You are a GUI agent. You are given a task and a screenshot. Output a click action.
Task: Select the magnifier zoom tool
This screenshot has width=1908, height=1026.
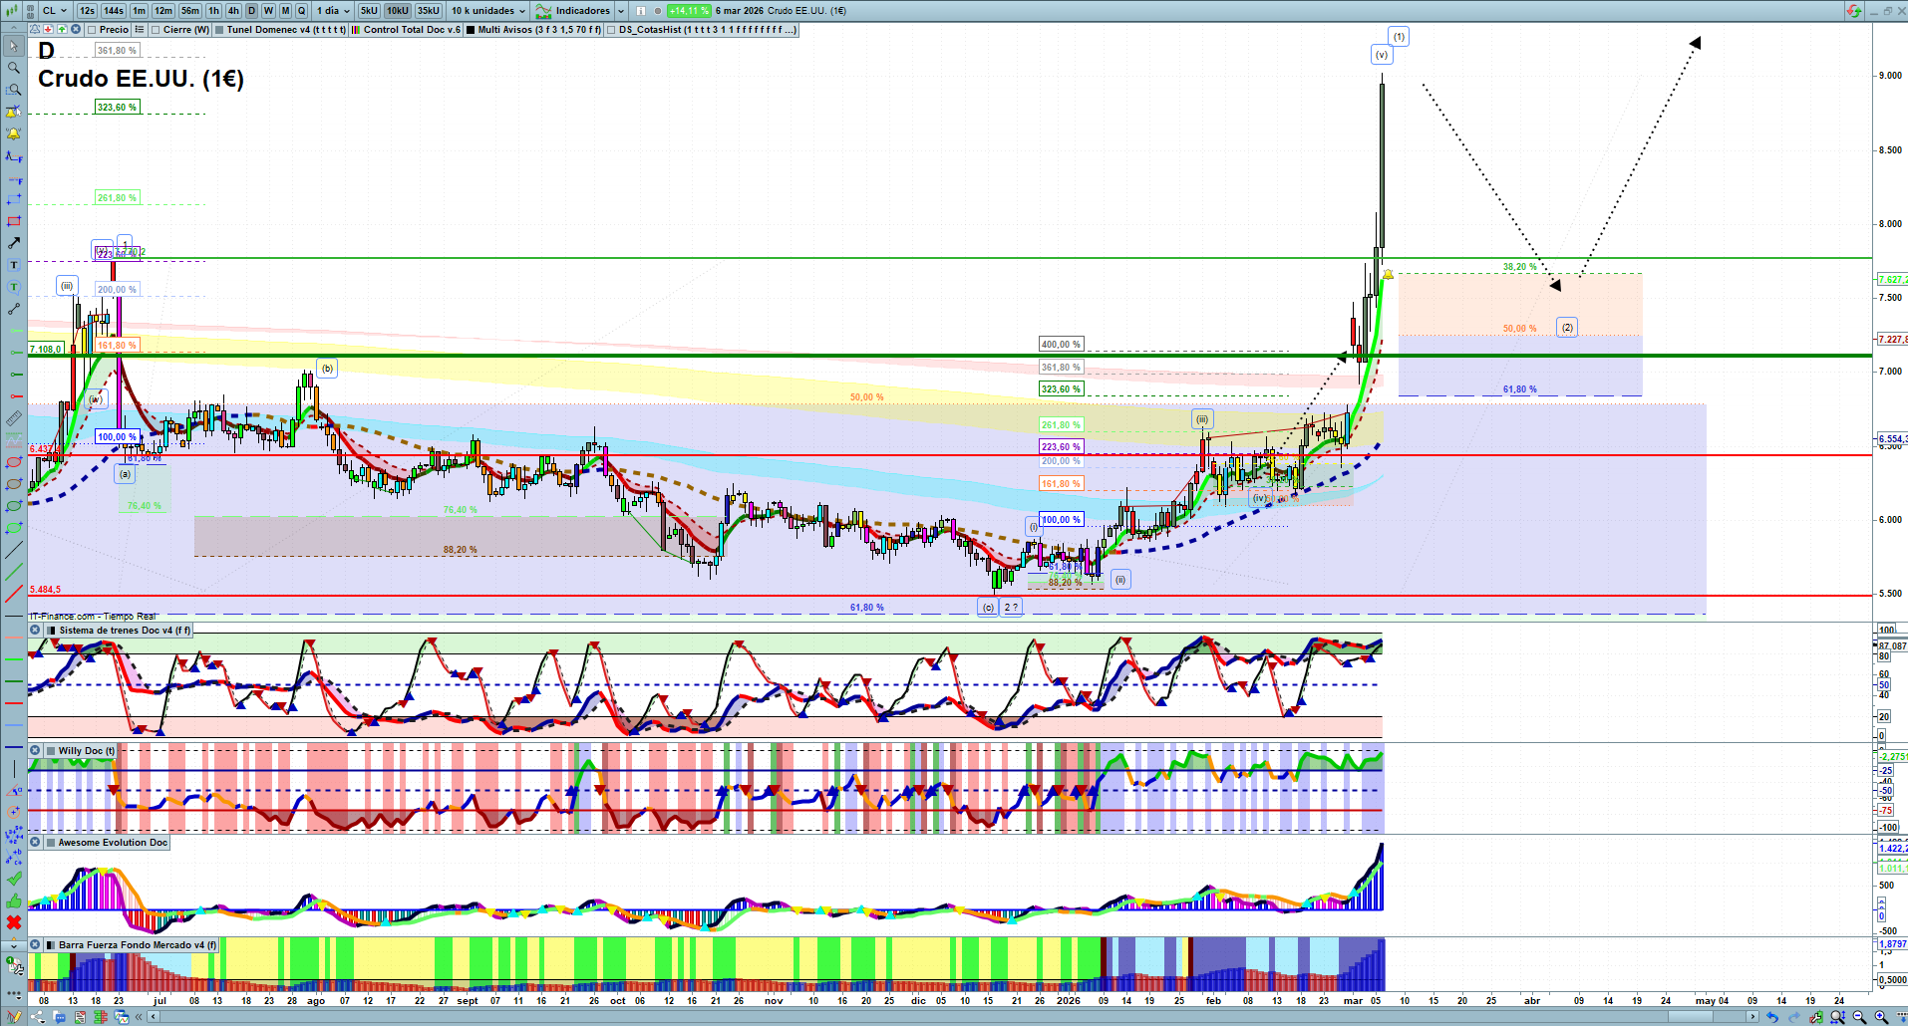pos(14,68)
